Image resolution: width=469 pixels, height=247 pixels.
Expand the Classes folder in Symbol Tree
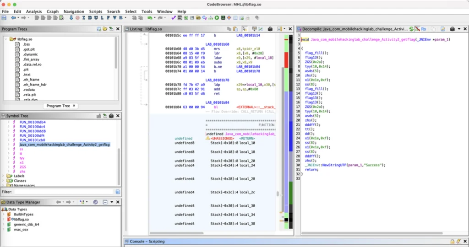pos(3,181)
